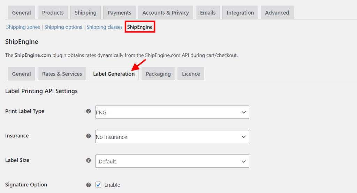Select the Advanced tab
This screenshot has height=193, width=357.
point(277,13)
